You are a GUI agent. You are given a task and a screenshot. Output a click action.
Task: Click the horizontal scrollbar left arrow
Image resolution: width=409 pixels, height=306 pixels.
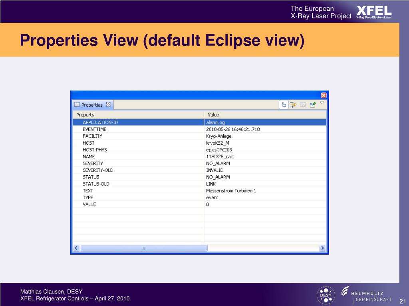tap(76, 248)
